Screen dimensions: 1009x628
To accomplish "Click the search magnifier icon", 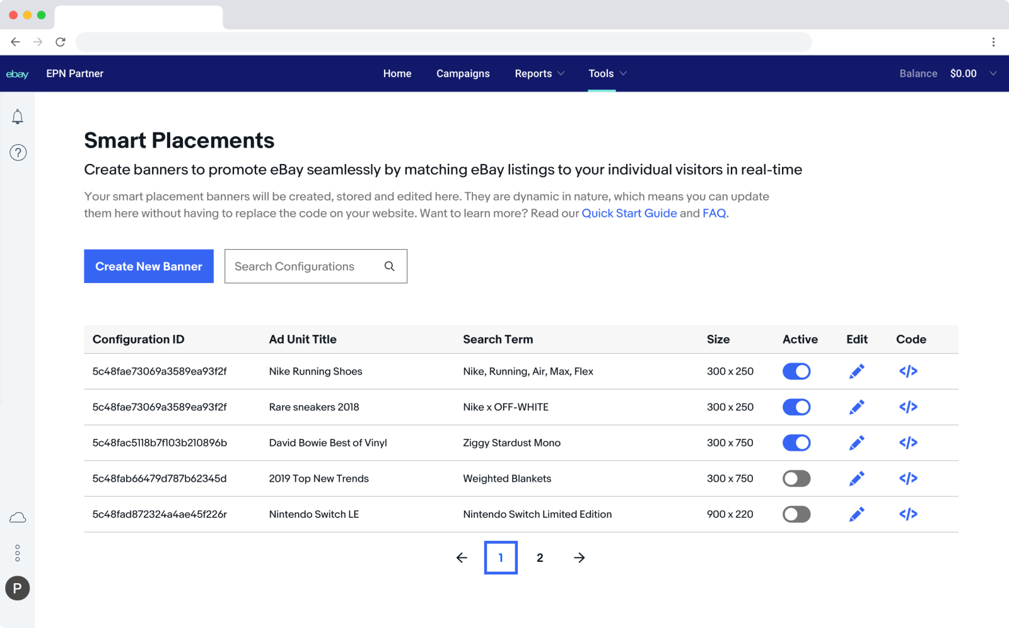I will pyautogui.click(x=390, y=266).
